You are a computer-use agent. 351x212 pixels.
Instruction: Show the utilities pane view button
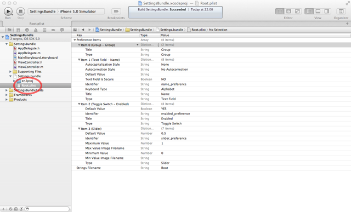pos(327,11)
